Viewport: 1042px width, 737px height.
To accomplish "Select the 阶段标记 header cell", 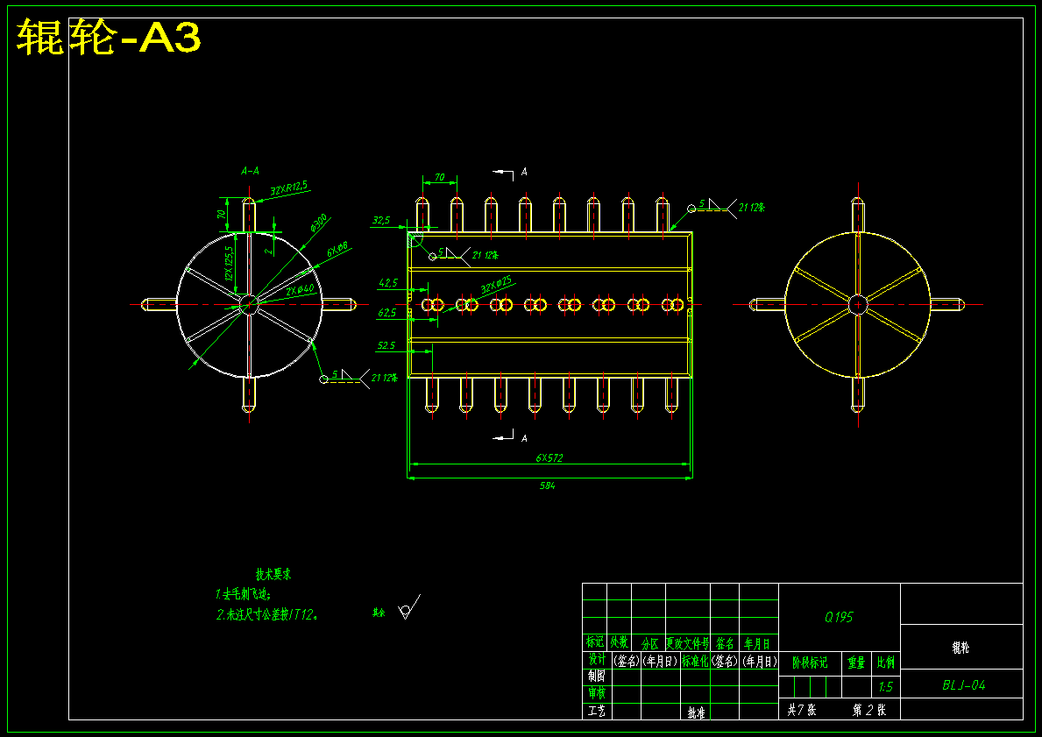I will (810, 663).
